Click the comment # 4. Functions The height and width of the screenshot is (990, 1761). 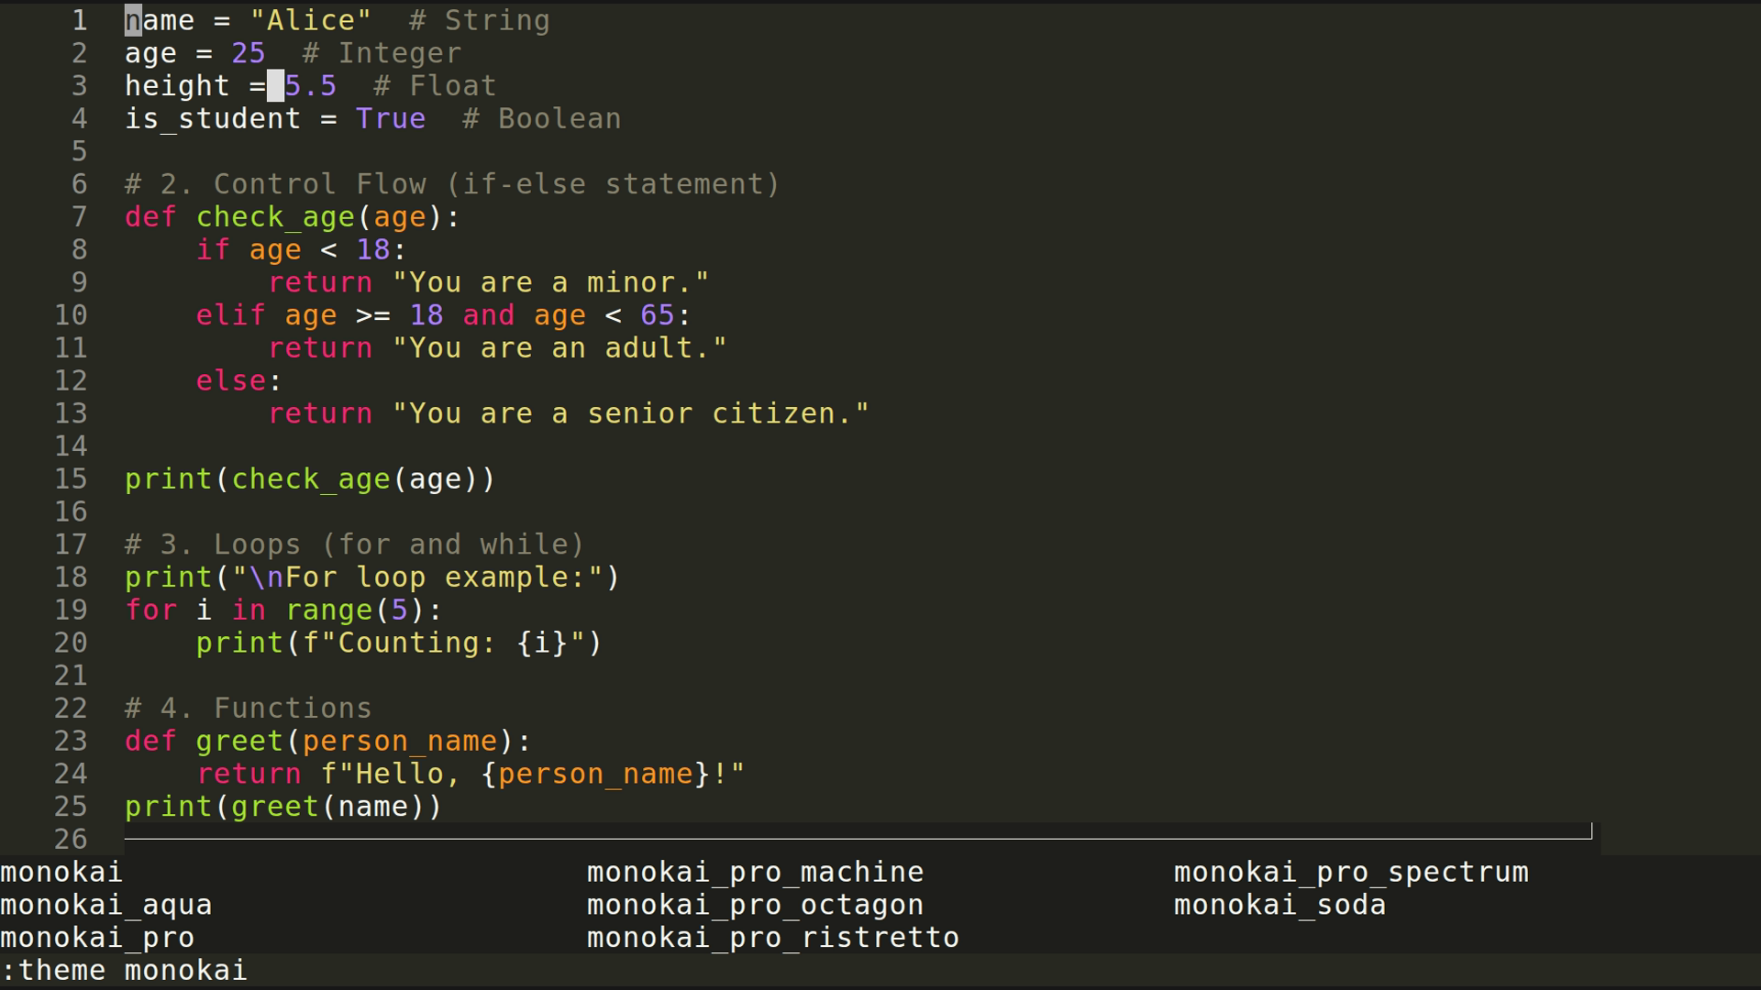coord(248,707)
